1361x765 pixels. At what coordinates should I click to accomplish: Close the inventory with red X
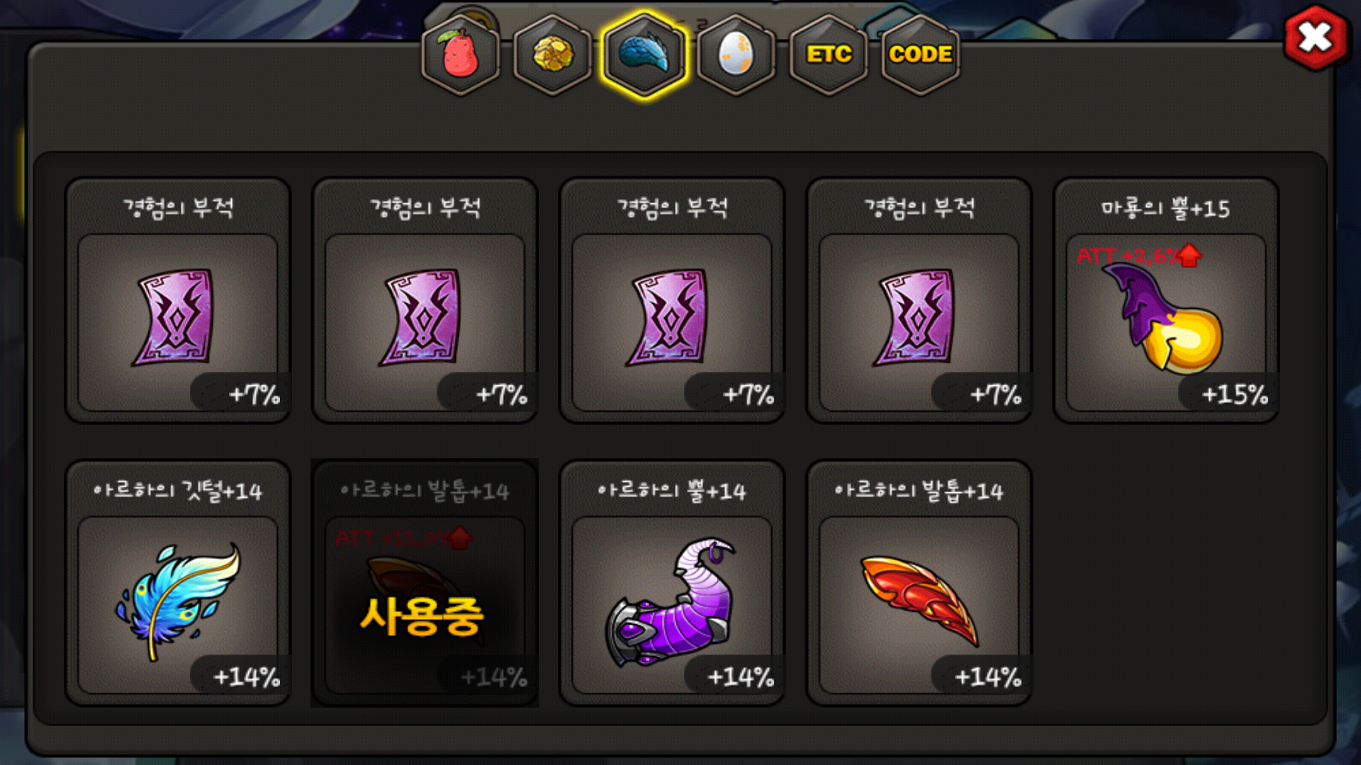pyautogui.click(x=1316, y=38)
